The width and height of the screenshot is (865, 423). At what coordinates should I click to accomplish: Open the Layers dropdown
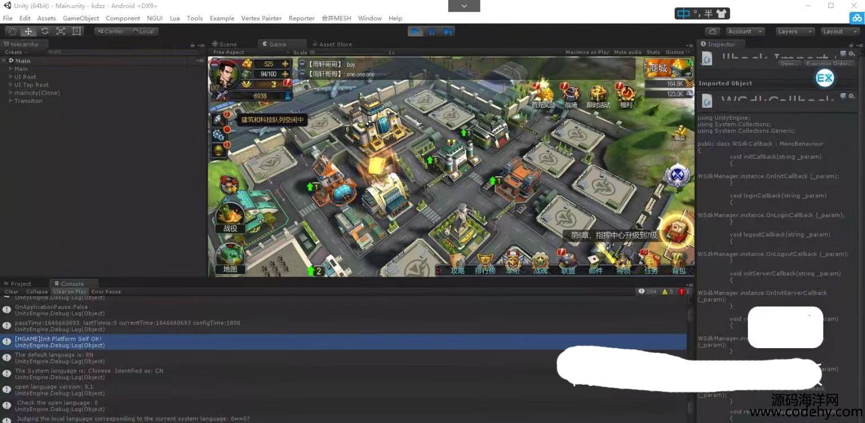795,31
